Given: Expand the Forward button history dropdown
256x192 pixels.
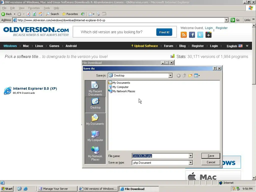Looking at the screenshot, I should (x=24, y=14).
